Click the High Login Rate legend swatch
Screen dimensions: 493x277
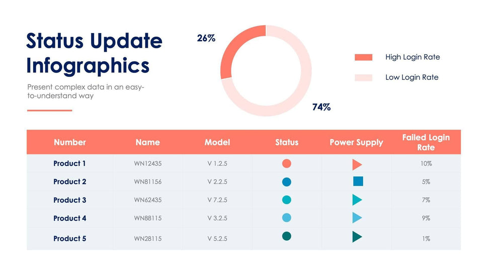(x=363, y=57)
